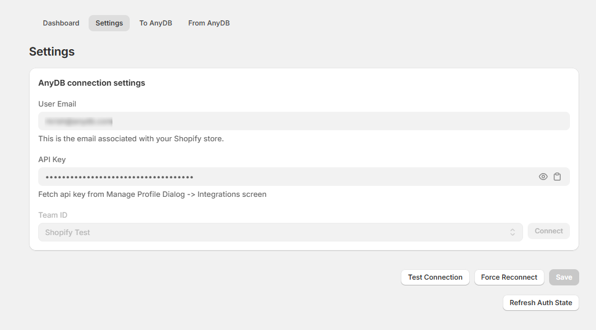The image size is (596, 330).
Task: Click the Force Reconnect button
Action: [509, 277]
